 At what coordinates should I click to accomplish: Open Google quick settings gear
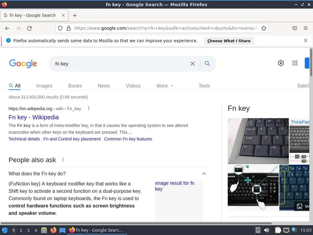(281, 63)
